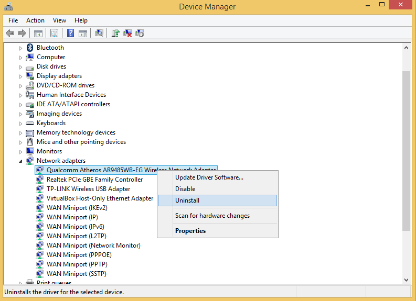The height and width of the screenshot is (301, 416).
Task: Expand the DVD/CD-ROM drives node
Action: [20, 86]
